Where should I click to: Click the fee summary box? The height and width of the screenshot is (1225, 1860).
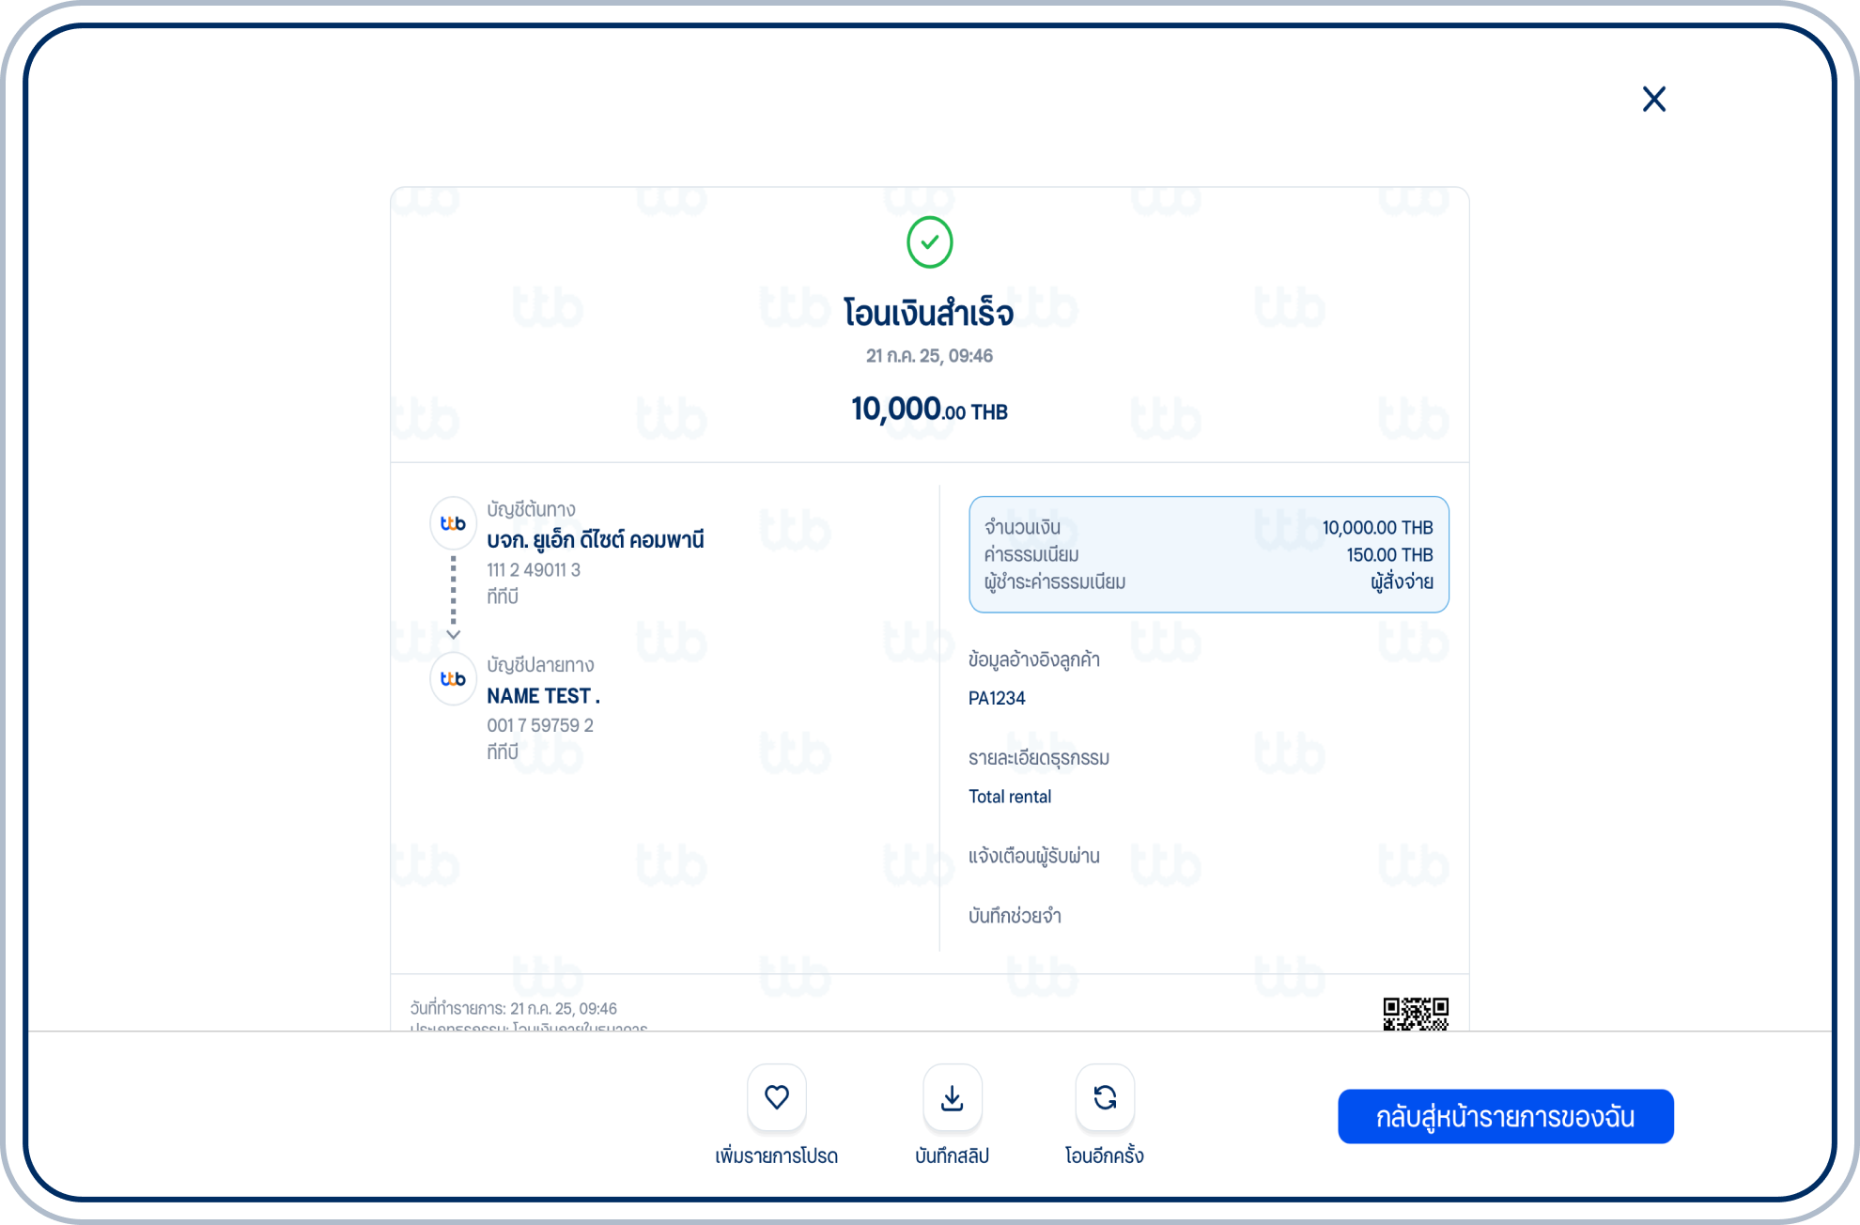coord(1208,554)
